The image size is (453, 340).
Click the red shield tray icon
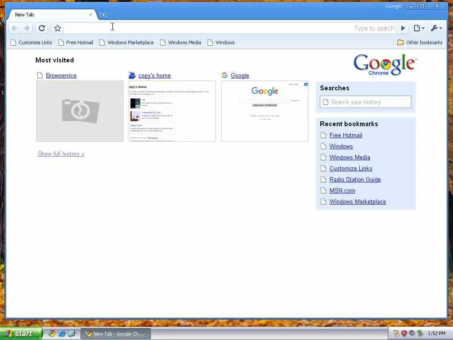pyautogui.click(x=404, y=333)
